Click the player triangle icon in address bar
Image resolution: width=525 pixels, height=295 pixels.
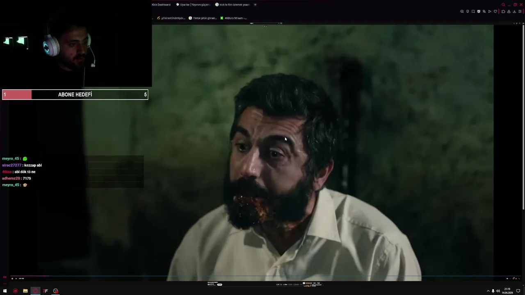[x=490, y=11]
